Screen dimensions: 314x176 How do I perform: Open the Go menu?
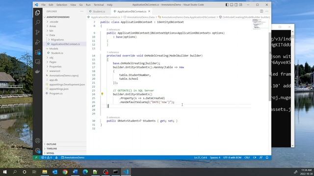click(x=81, y=5)
